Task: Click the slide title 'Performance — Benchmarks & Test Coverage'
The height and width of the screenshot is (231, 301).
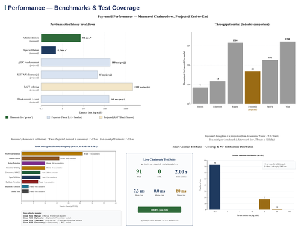Action: coord(73,8)
